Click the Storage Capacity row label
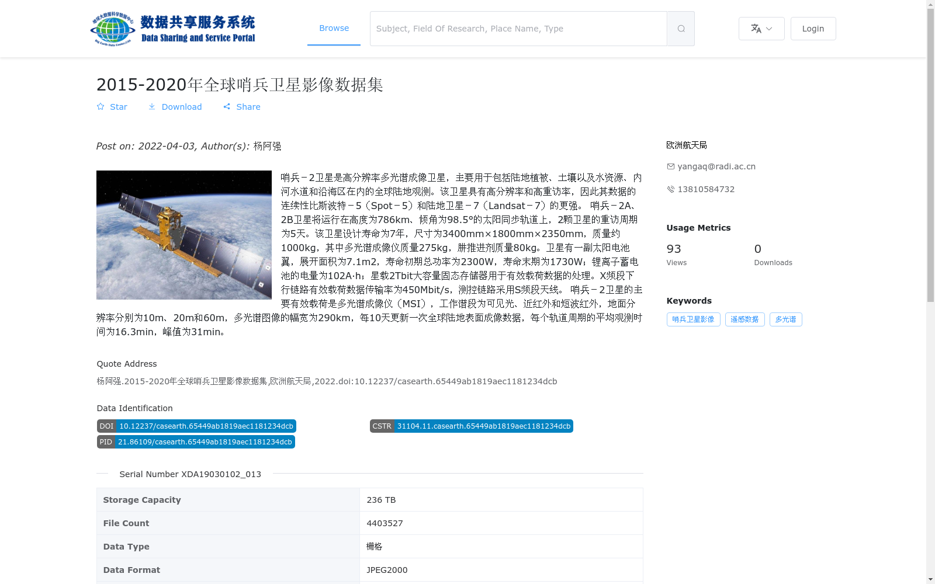Image resolution: width=935 pixels, height=584 pixels. click(x=142, y=500)
